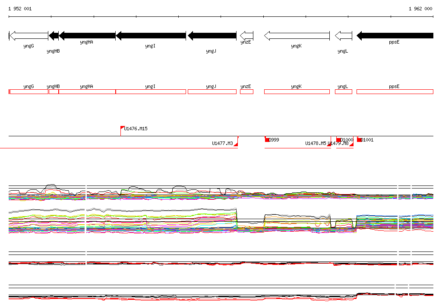Select the ppsE label under black arrow

point(394,42)
